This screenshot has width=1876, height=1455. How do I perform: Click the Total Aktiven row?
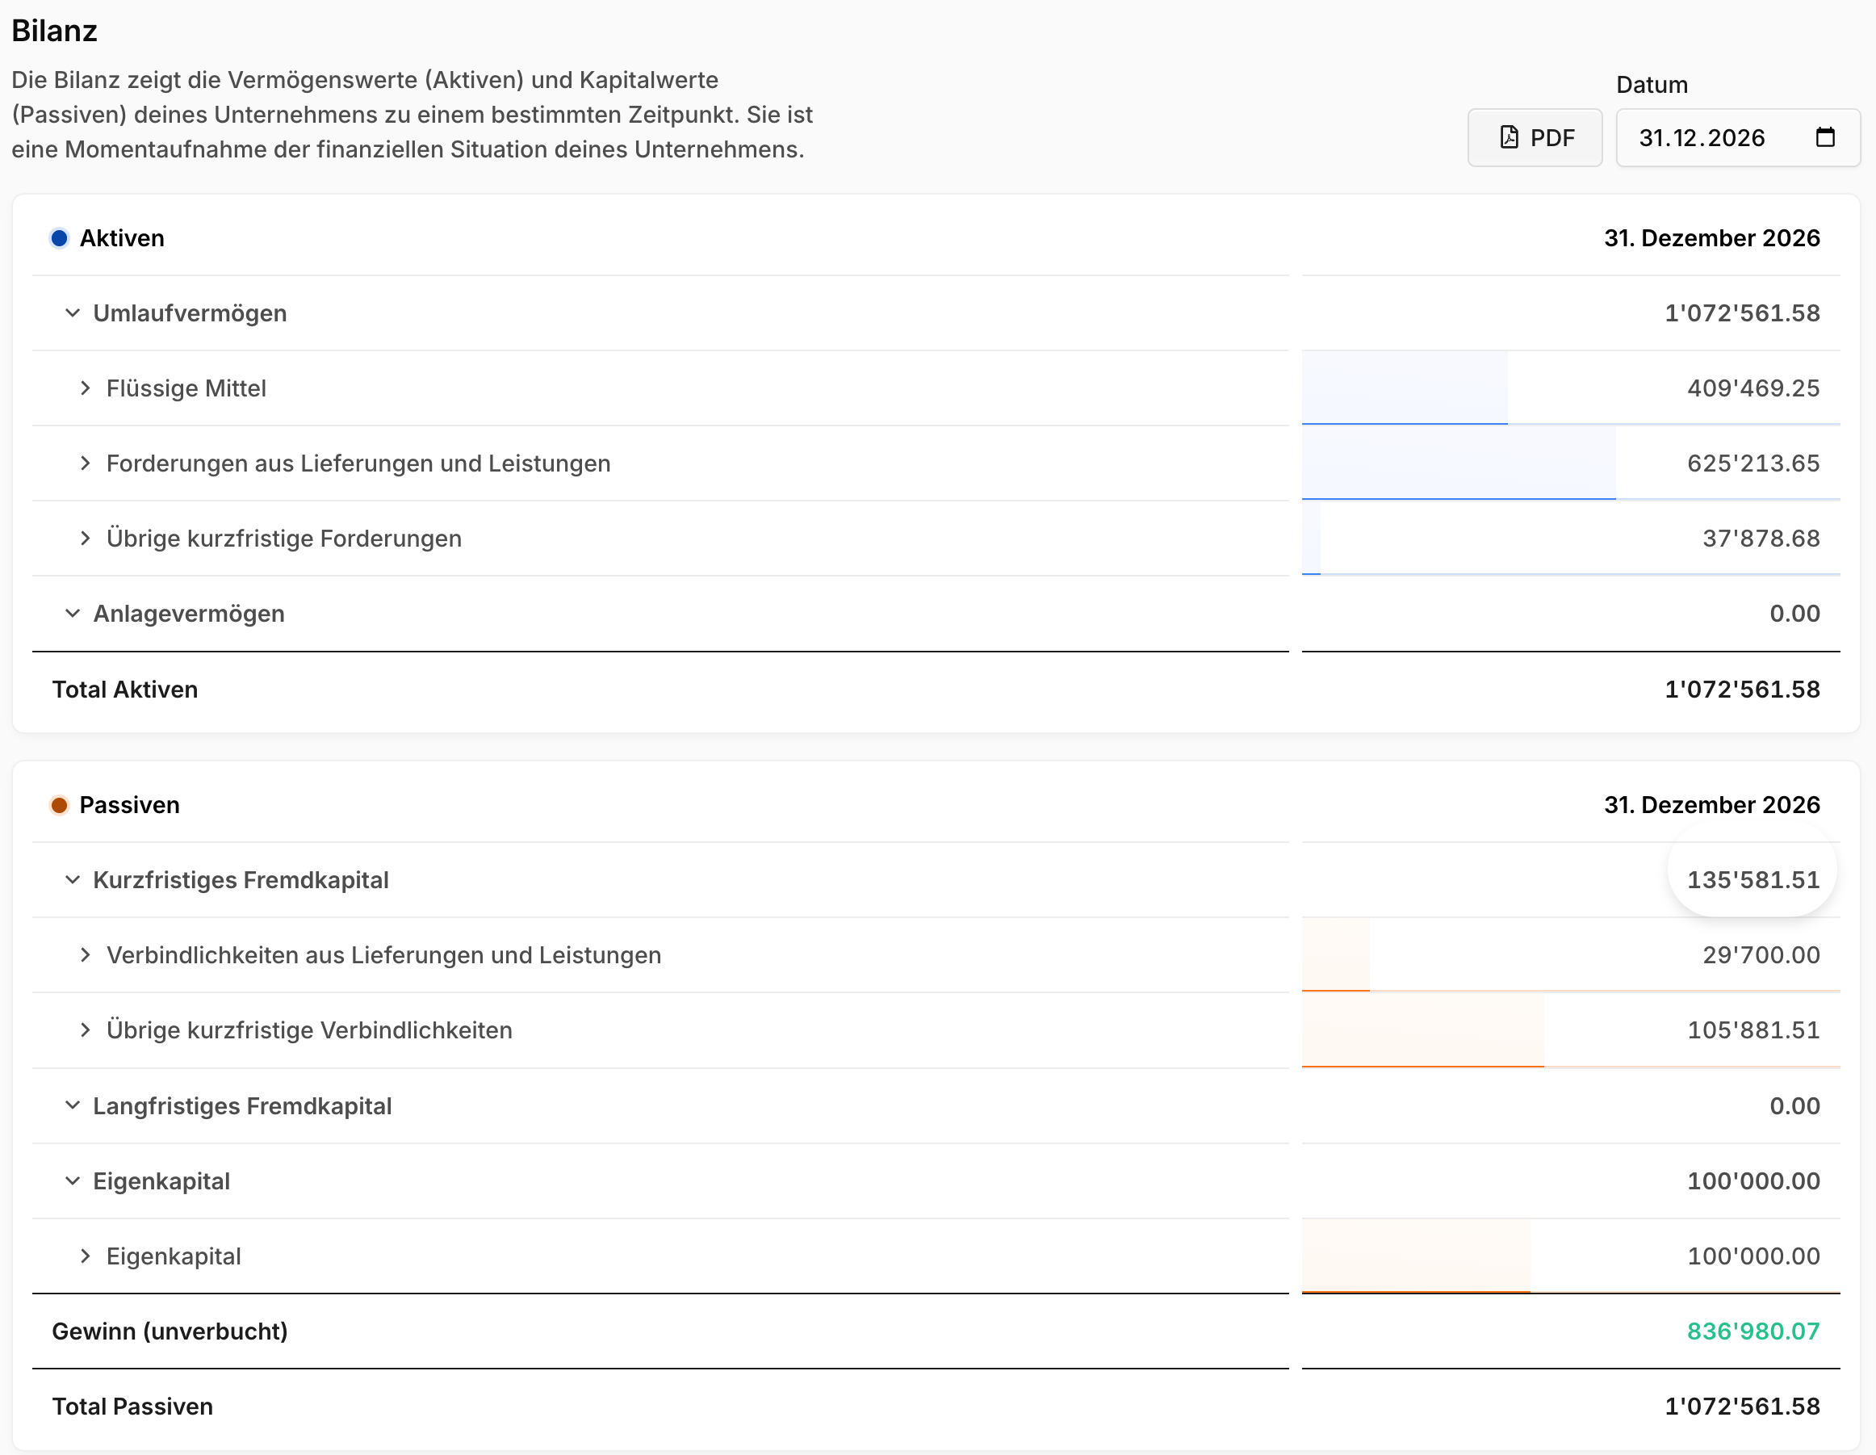coord(936,690)
